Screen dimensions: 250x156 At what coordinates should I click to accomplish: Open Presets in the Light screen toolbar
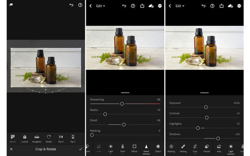pyautogui.click(x=207, y=149)
